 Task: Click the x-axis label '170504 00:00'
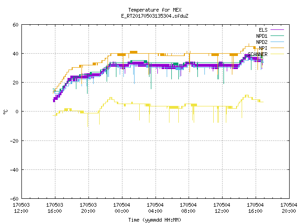122,208
